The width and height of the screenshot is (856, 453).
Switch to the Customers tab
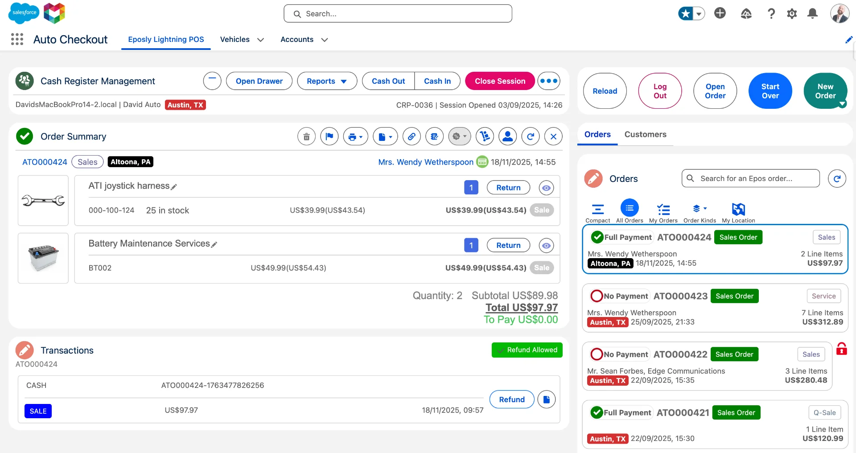tap(645, 135)
